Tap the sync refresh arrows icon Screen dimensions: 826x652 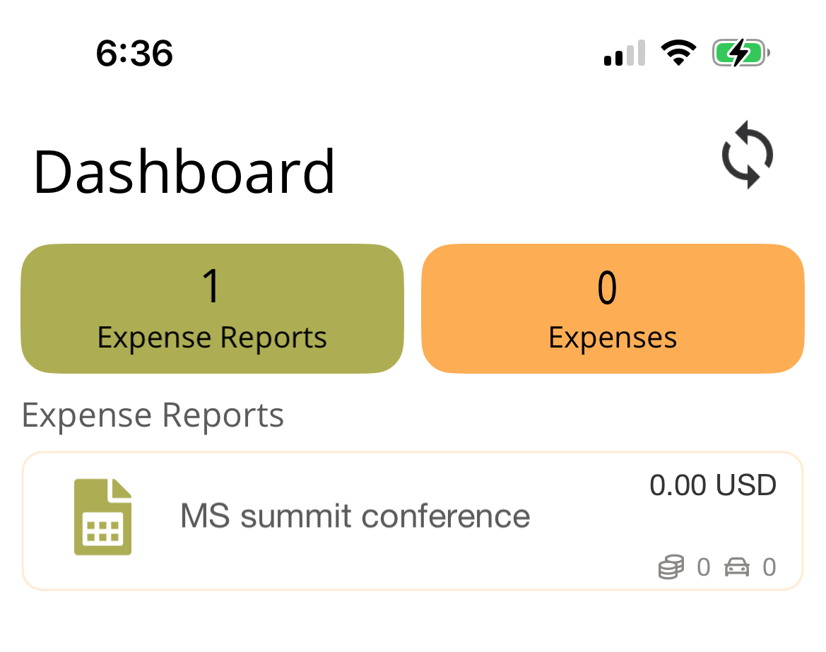(x=747, y=155)
